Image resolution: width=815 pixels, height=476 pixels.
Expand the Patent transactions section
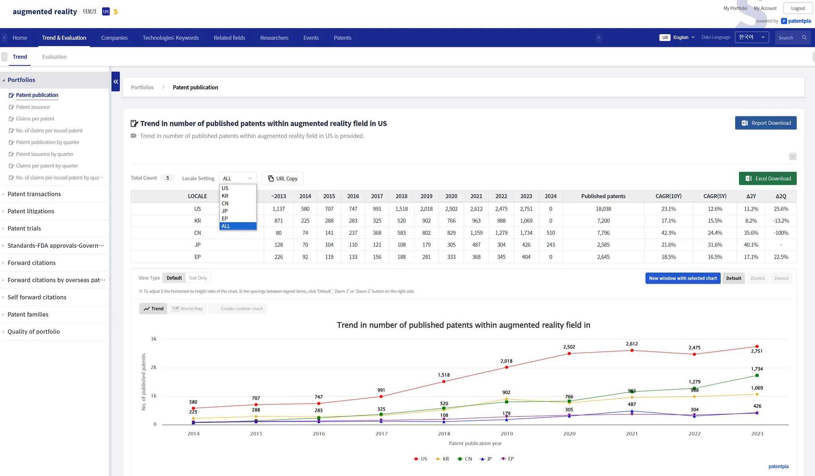[34, 194]
